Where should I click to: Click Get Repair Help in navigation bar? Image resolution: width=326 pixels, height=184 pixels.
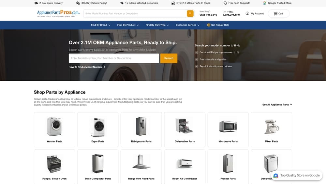[218, 25]
